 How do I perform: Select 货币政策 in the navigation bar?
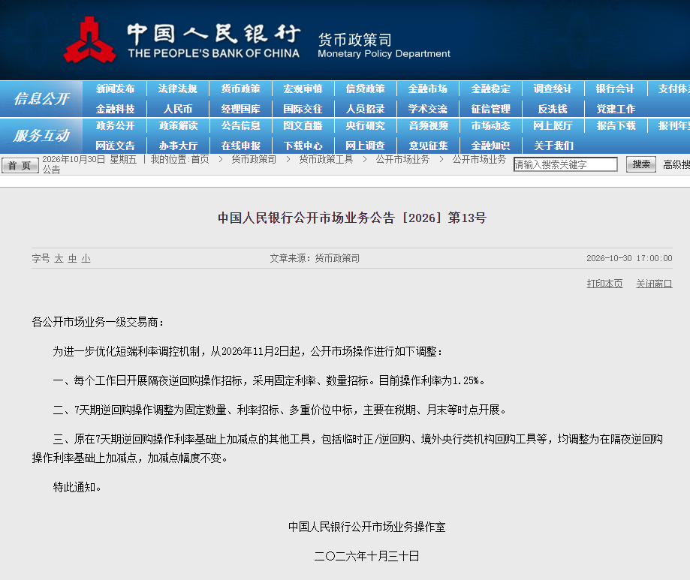coord(241,89)
